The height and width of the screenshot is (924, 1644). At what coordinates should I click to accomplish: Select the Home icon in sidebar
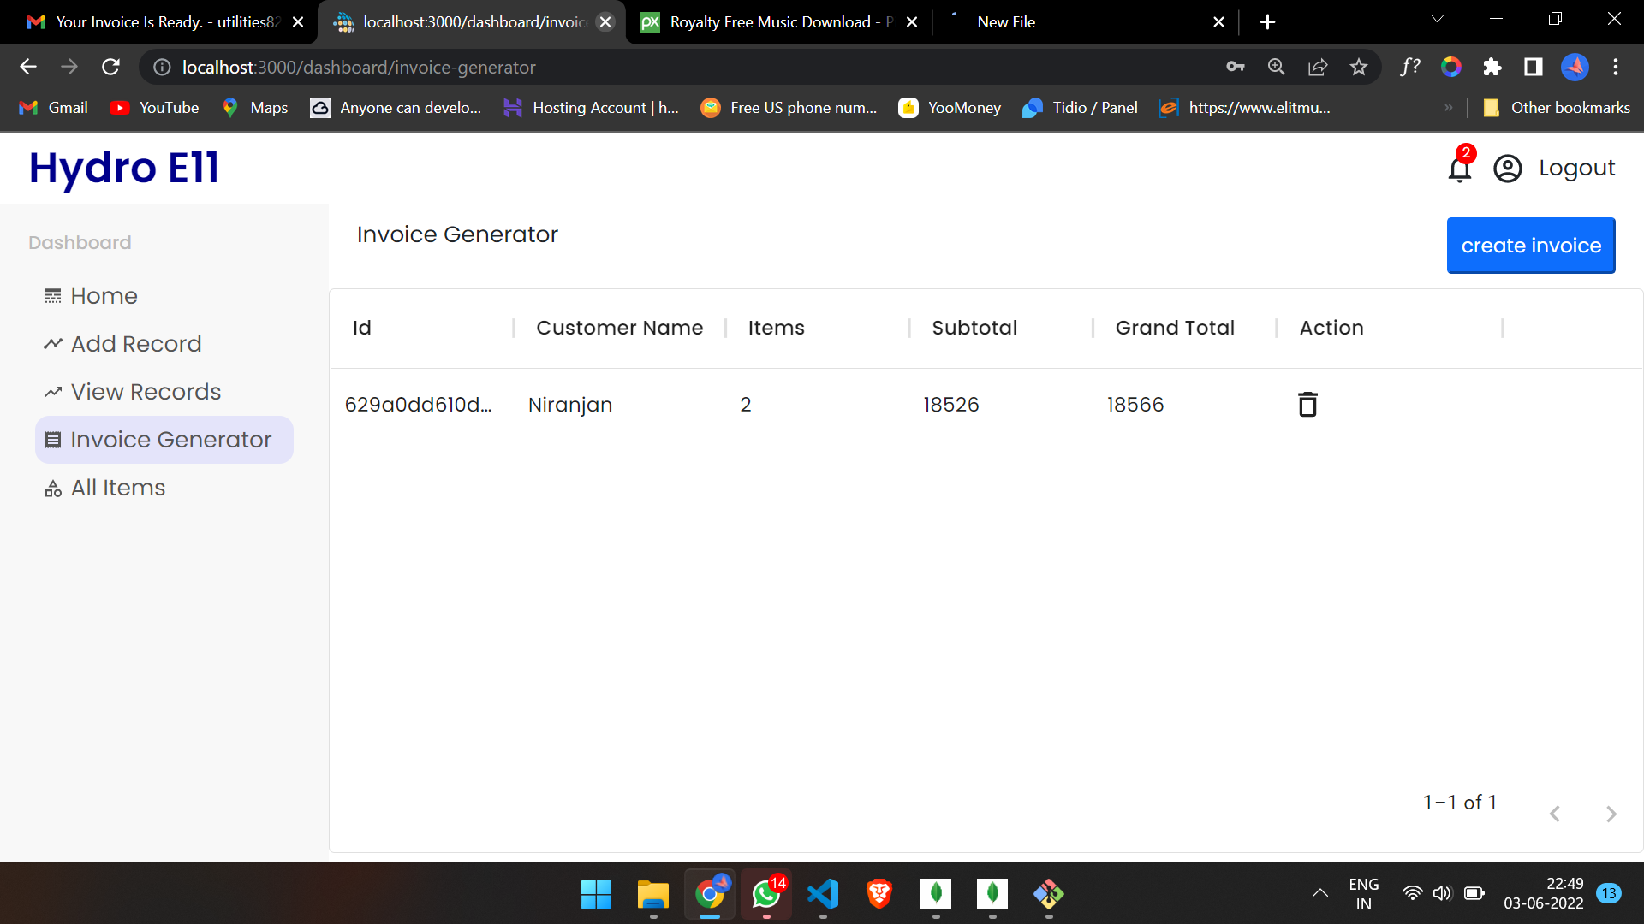(x=54, y=295)
